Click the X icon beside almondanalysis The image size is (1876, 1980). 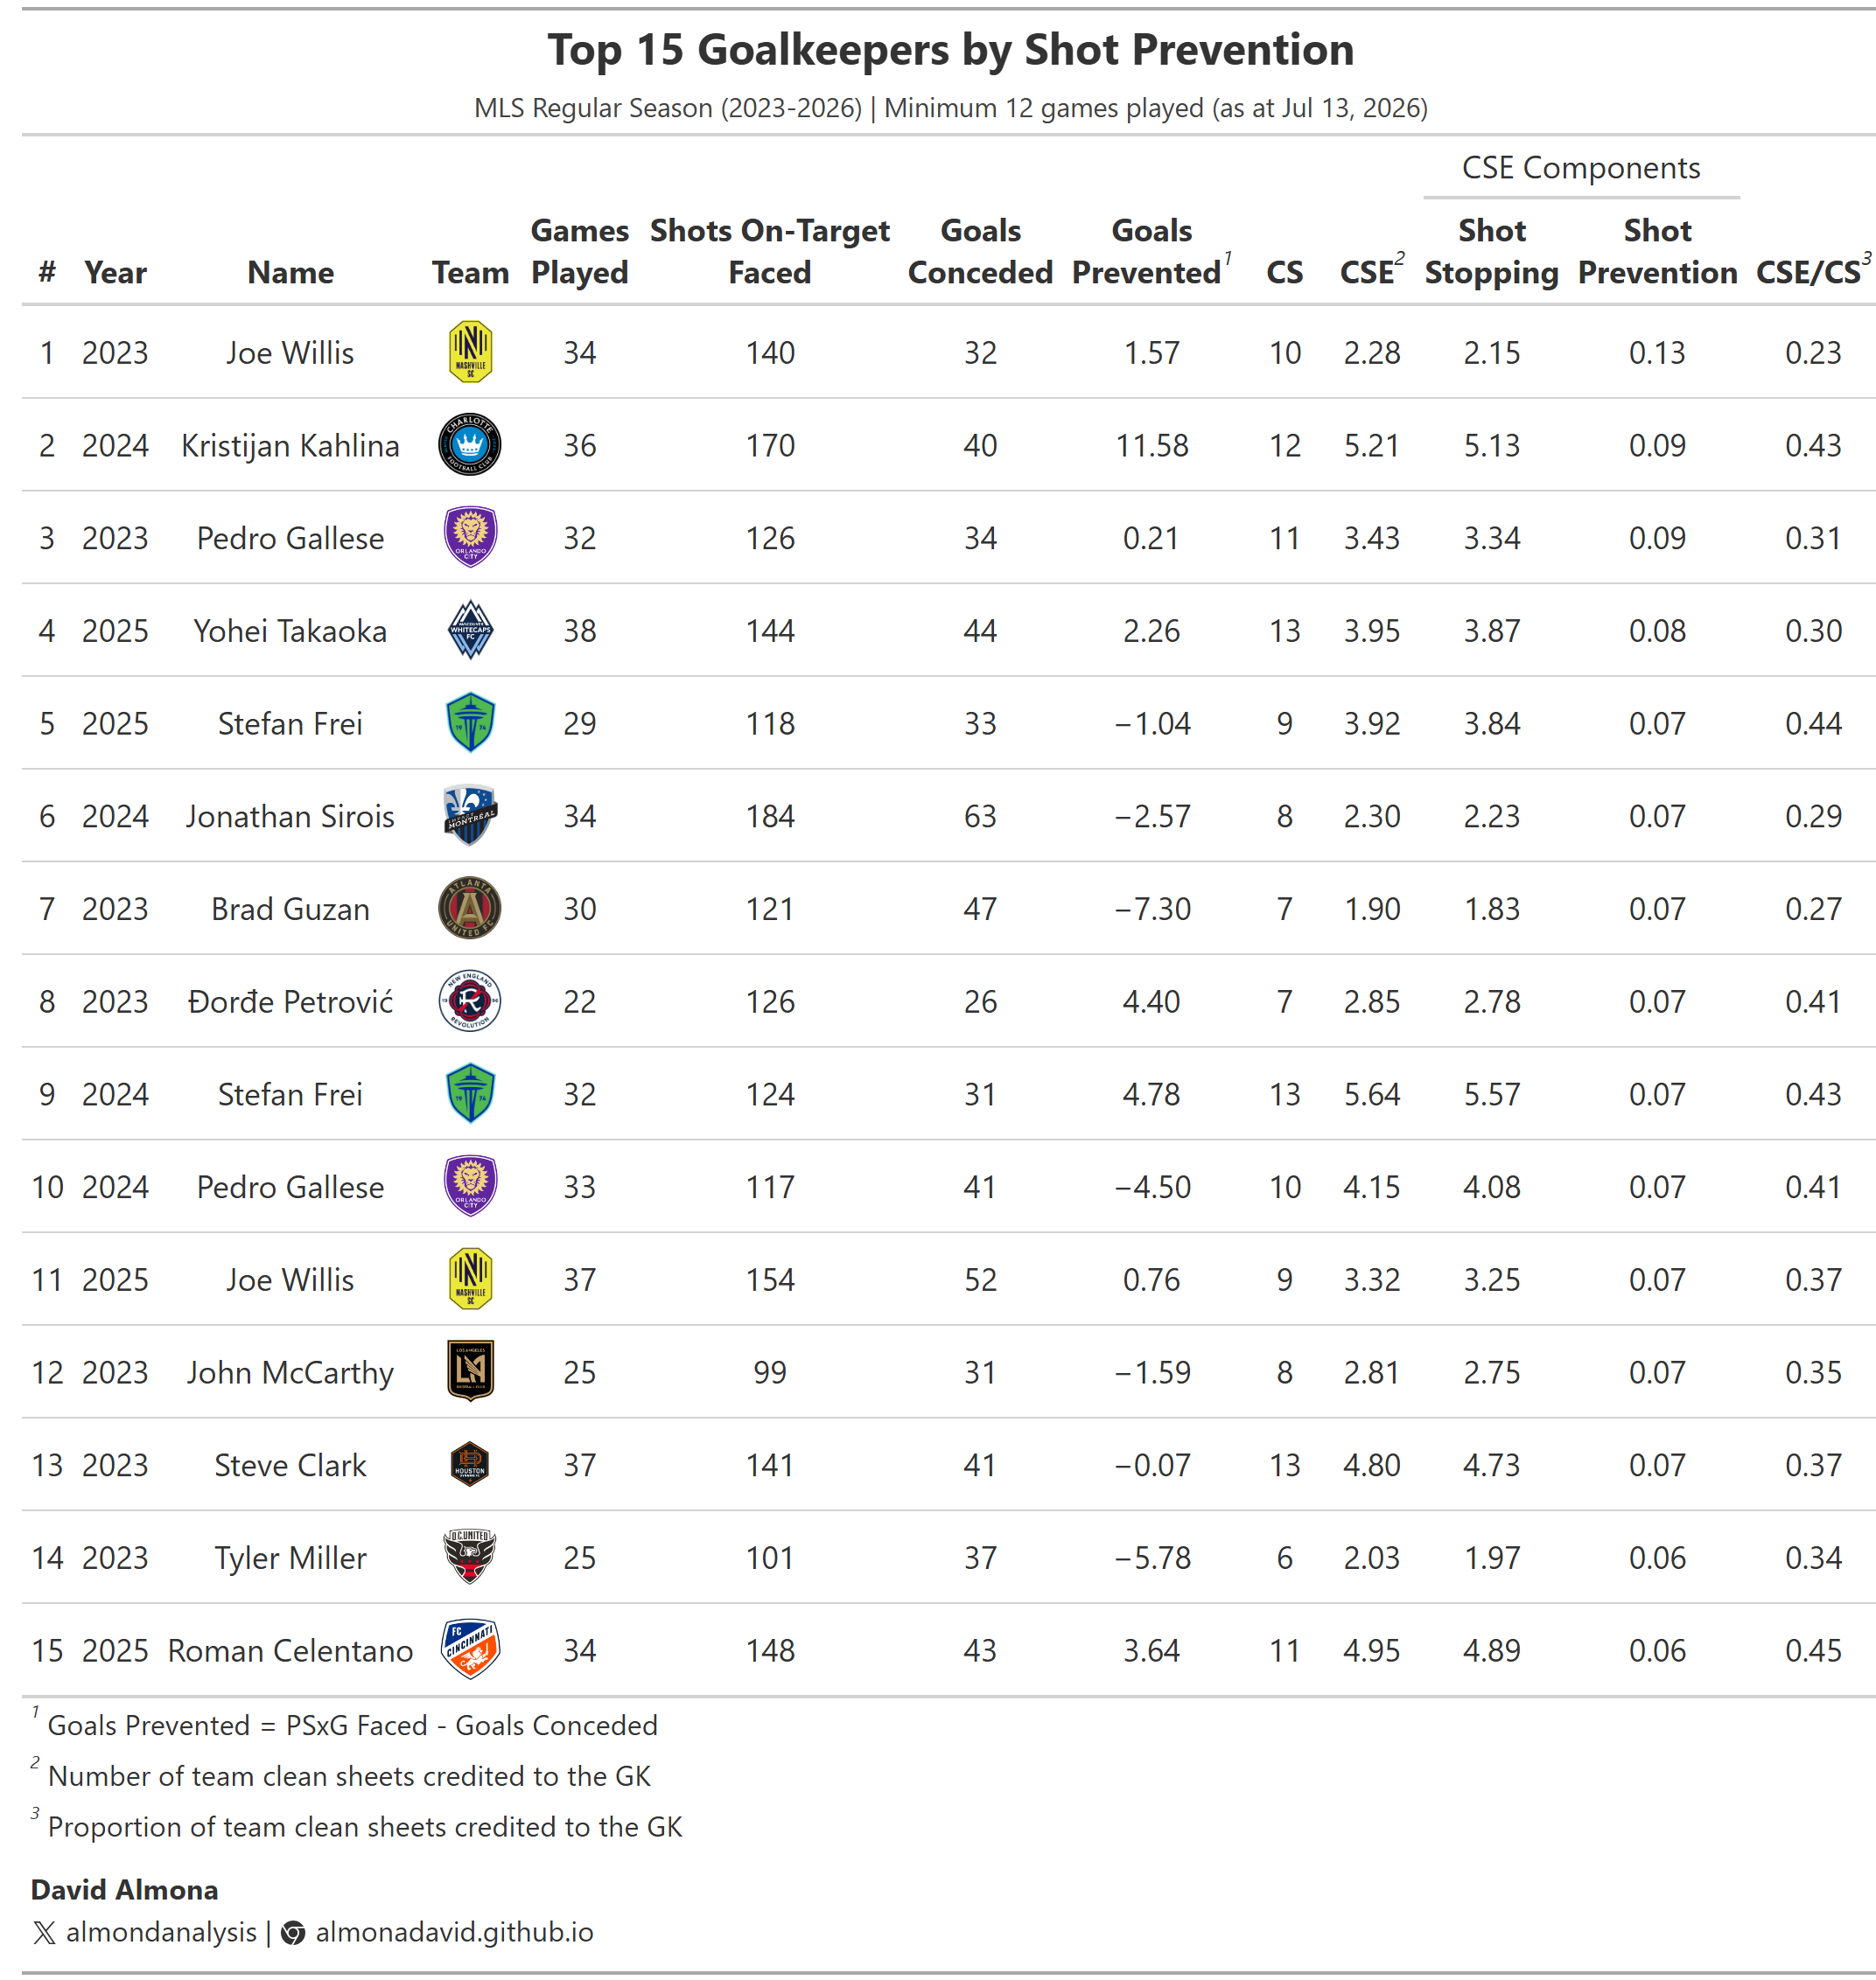[44, 1932]
